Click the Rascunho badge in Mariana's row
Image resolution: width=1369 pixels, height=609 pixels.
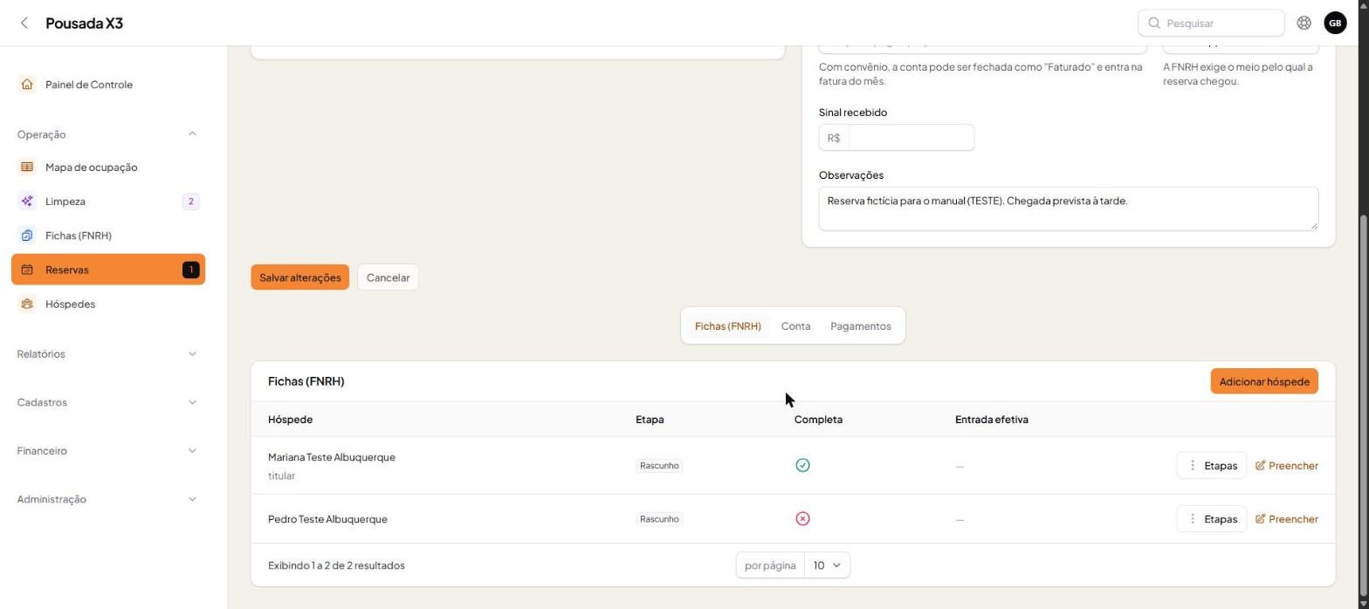659,466
